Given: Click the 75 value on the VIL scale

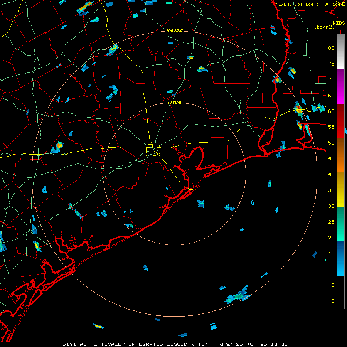Looking at the screenshot, I should click(331, 64).
